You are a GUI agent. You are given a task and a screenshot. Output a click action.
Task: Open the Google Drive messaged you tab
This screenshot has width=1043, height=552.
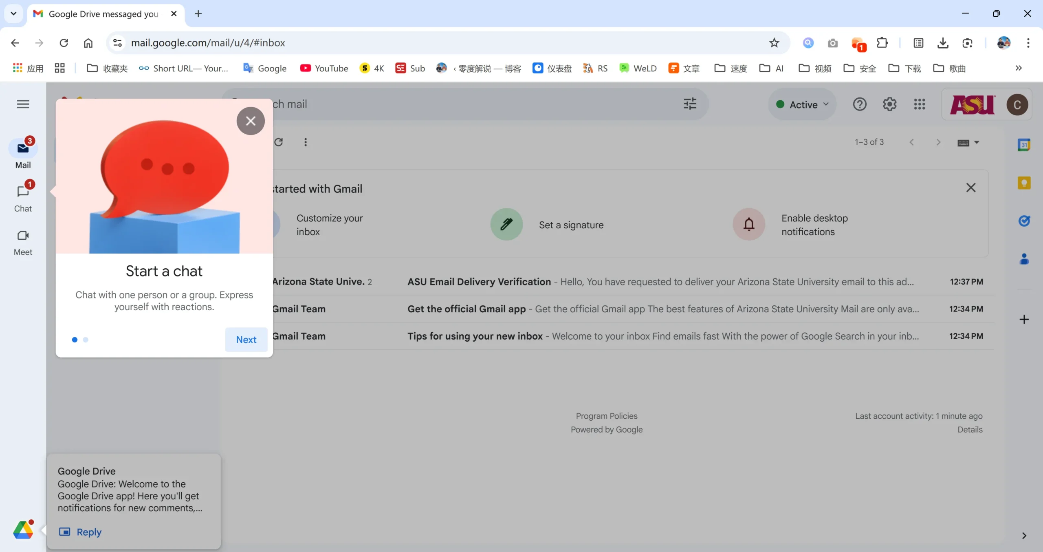coord(103,14)
